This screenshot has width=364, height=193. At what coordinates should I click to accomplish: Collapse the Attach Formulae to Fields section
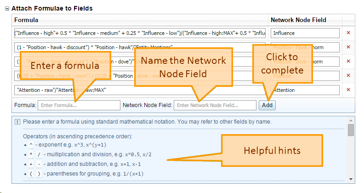pyautogui.click(x=6, y=8)
